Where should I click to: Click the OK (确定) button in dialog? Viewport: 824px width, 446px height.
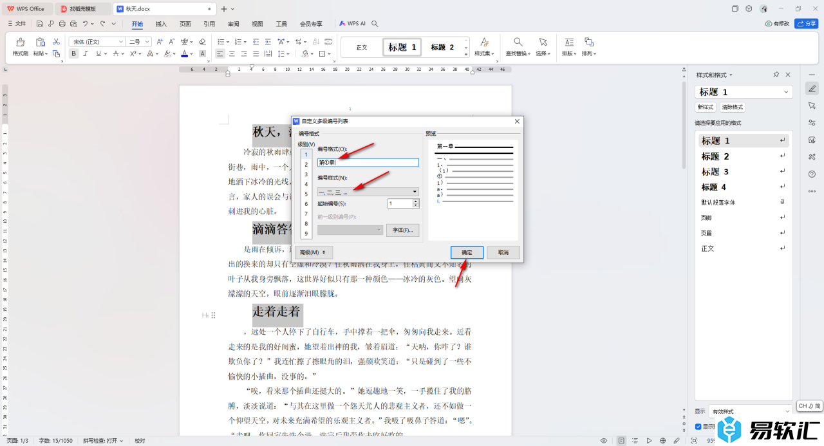pos(467,252)
